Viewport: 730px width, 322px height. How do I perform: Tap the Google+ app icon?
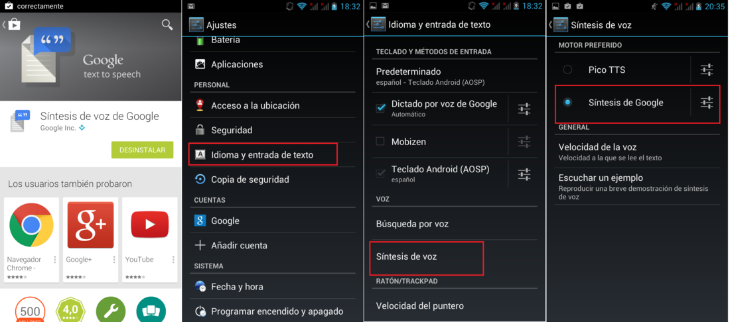pos(91,225)
